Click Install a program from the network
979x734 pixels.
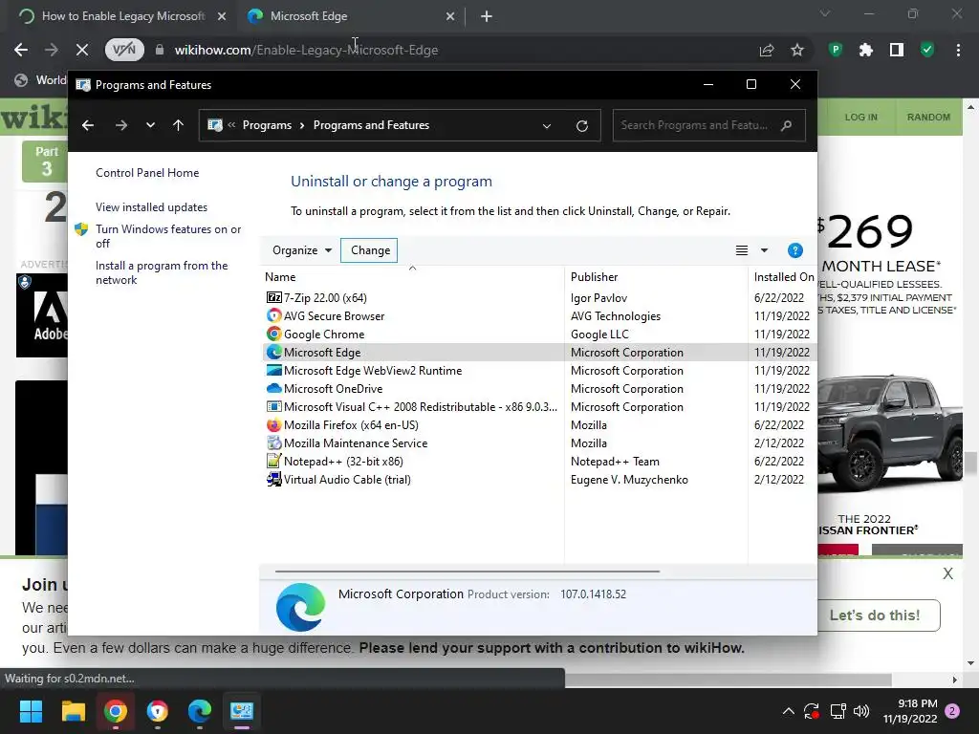click(162, 272)
